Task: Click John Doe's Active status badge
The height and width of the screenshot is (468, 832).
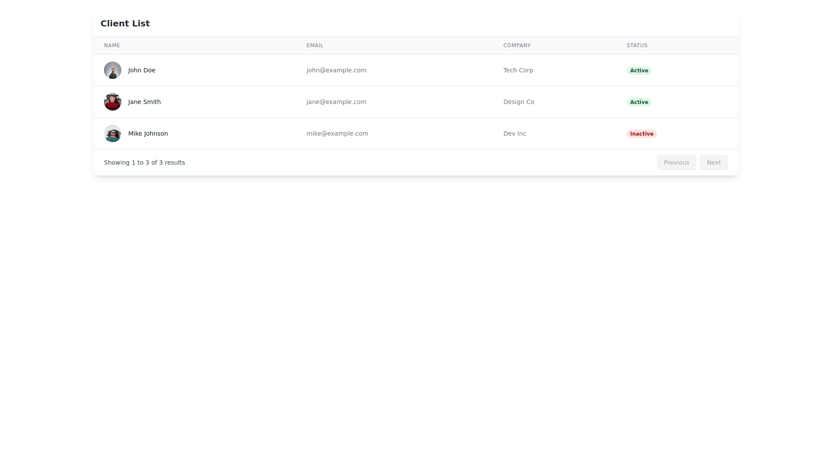Action: 639,71
